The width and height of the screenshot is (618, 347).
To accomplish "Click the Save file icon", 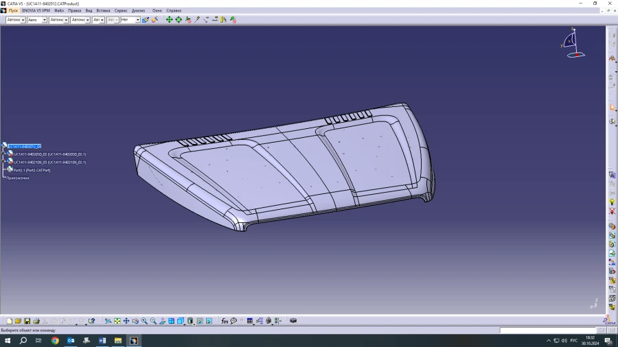I will point(27,321).
